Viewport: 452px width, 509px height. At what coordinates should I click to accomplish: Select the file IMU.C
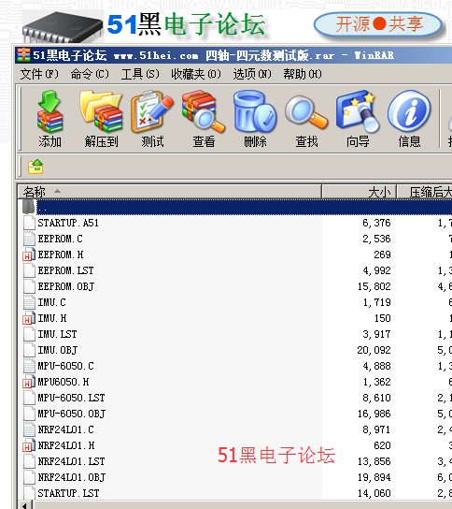pyautogui.click(x=52, y=302)
